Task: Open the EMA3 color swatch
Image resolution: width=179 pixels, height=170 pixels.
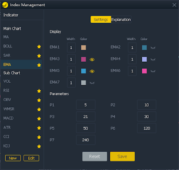Action: [x=83, y=59]
